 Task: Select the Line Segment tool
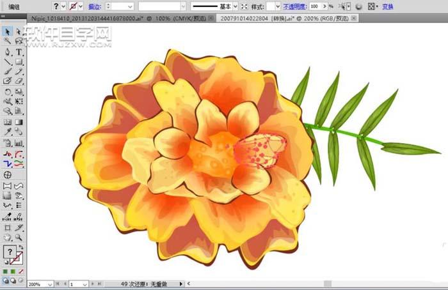point(8,62)
